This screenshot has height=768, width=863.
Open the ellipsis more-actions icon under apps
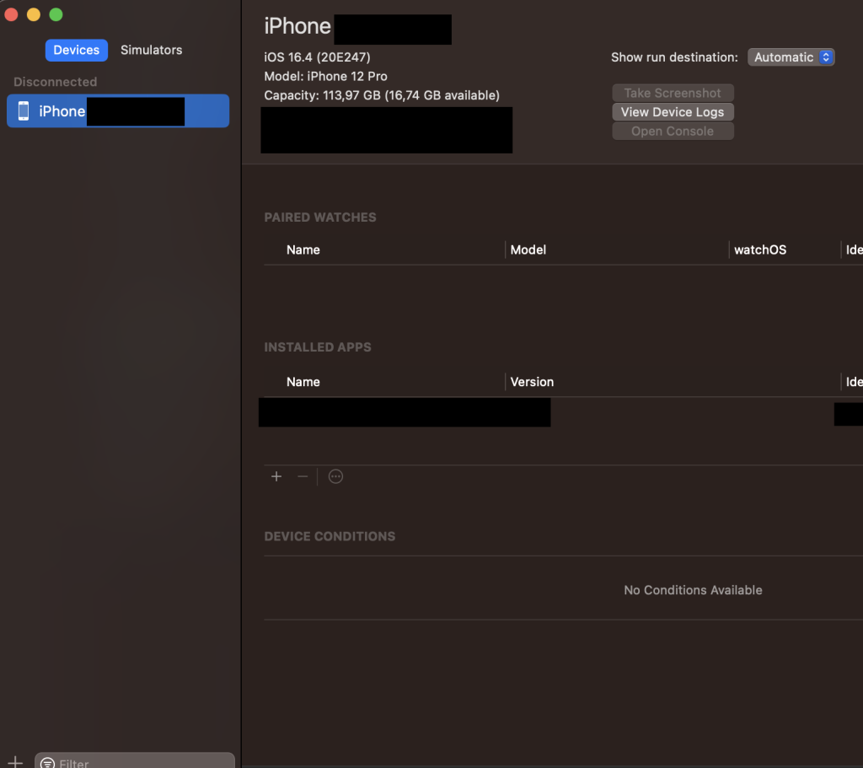[x=335, y=476]
